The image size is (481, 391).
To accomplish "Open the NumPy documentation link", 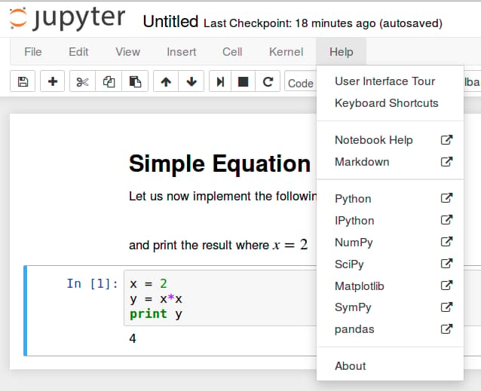I will (390, 242).
